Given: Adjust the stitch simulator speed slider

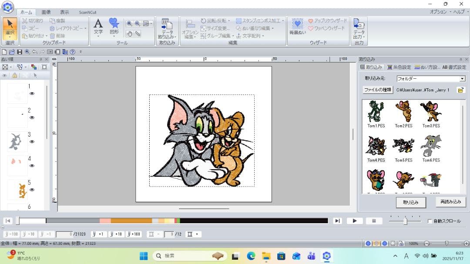Looking at the screenshot, I should click(405, 221).
